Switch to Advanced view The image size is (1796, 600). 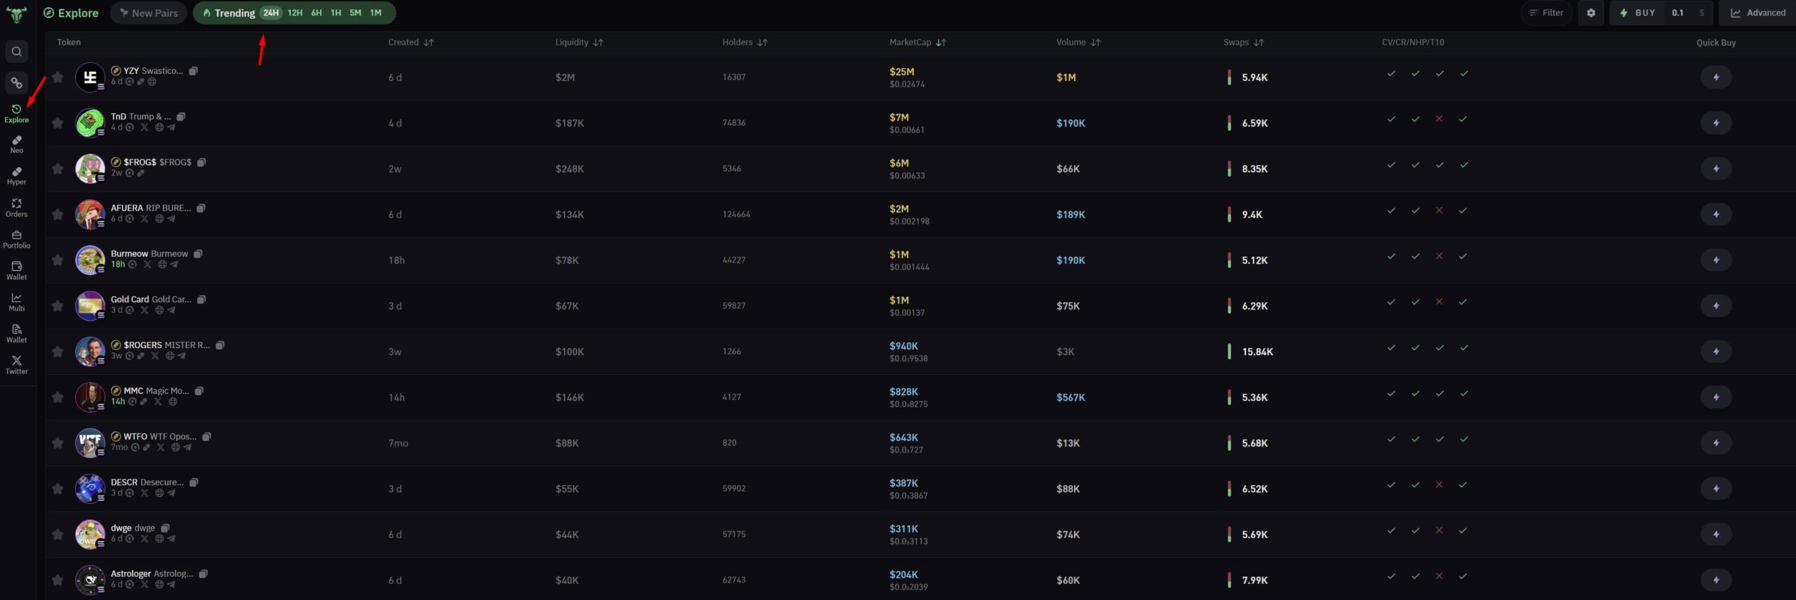click(1757, 13)
